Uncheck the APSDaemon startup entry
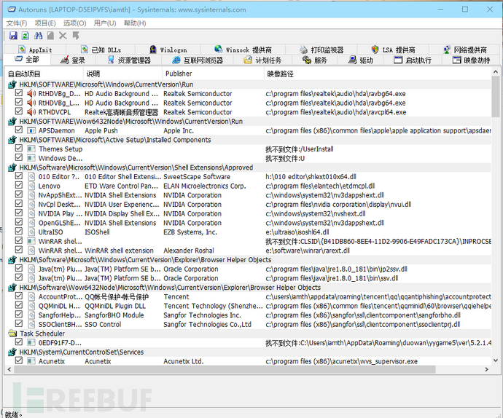 (19, 130)
